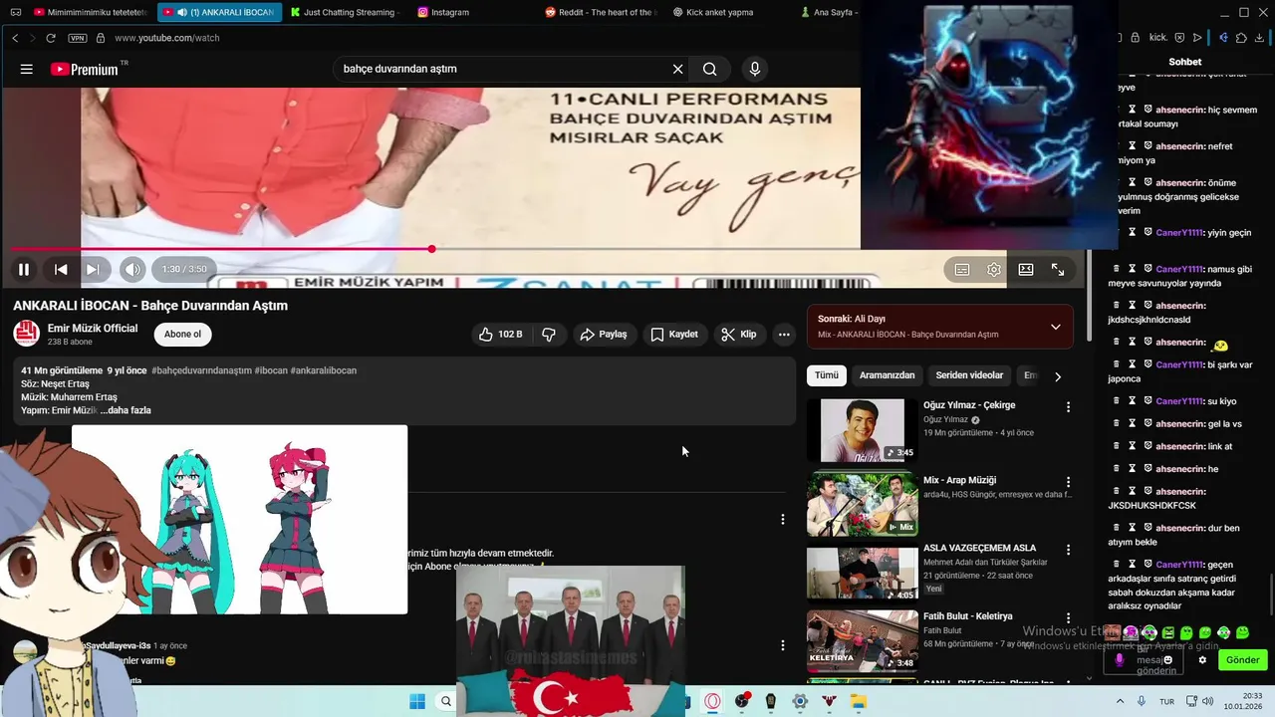Subscribe with Abone ol button
This screenshot has height=717, width=1275.
point(182,335)
